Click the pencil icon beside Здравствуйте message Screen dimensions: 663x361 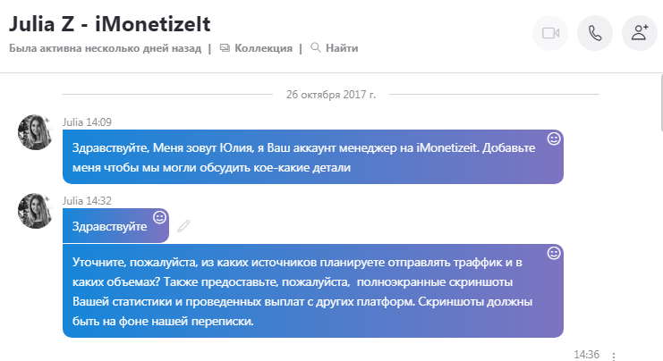[183, 226]
